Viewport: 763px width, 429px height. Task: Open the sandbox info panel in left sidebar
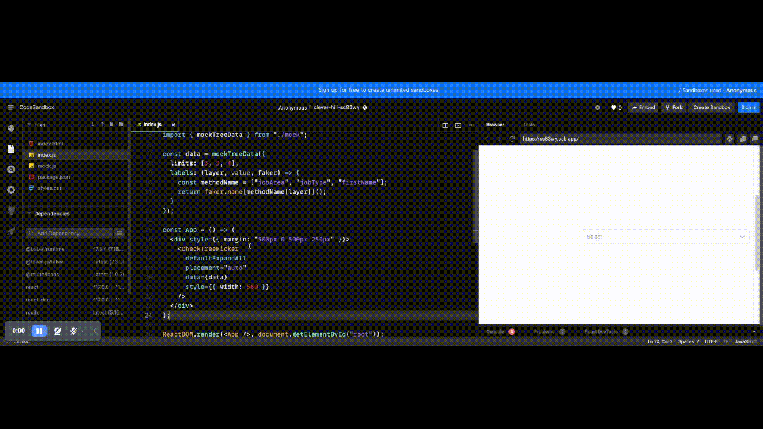10,128
